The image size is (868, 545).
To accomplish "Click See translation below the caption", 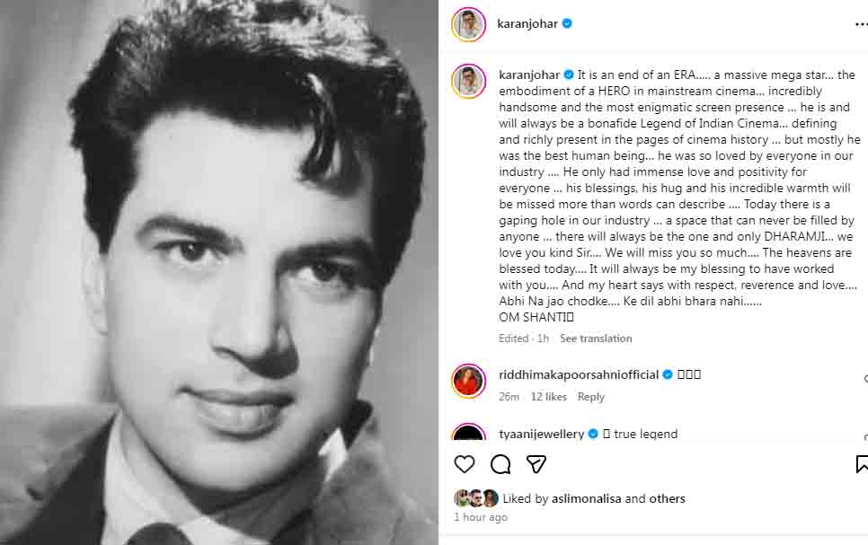I will [596, 338].
